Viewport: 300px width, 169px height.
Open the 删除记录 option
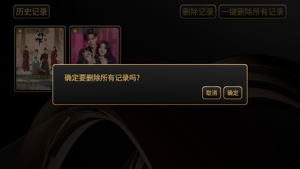[x=198, y=12]
